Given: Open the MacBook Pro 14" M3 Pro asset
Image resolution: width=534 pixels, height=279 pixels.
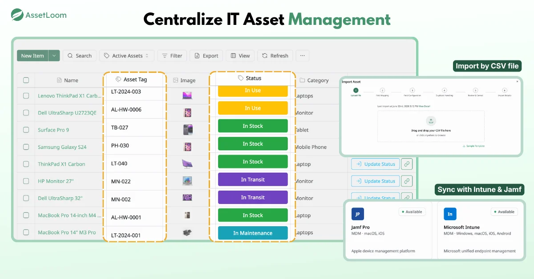Looking at the screenshot, I should point(67,232).
